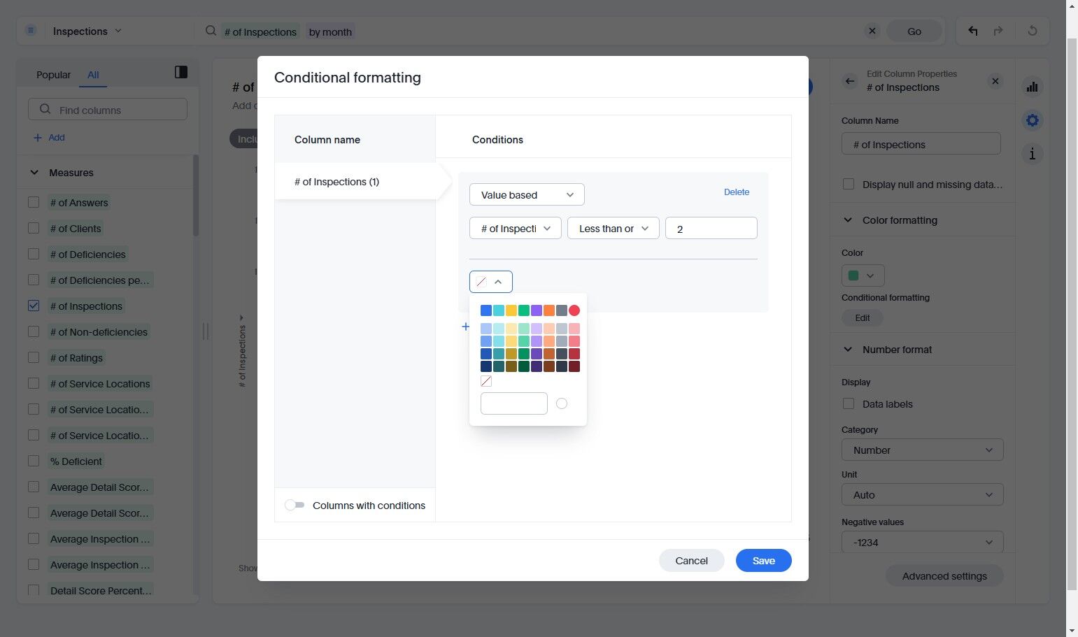Screen dimensions: 1078x637
Task: Enable Data labels checkbox
Action: click(849, 403)
